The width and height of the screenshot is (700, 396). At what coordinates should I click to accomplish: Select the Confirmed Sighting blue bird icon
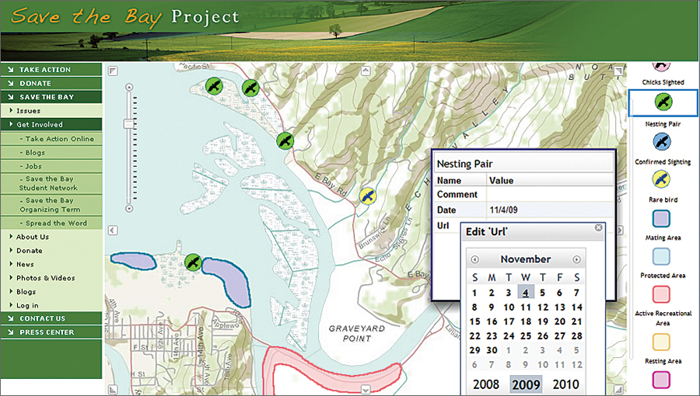pos(662,141)
